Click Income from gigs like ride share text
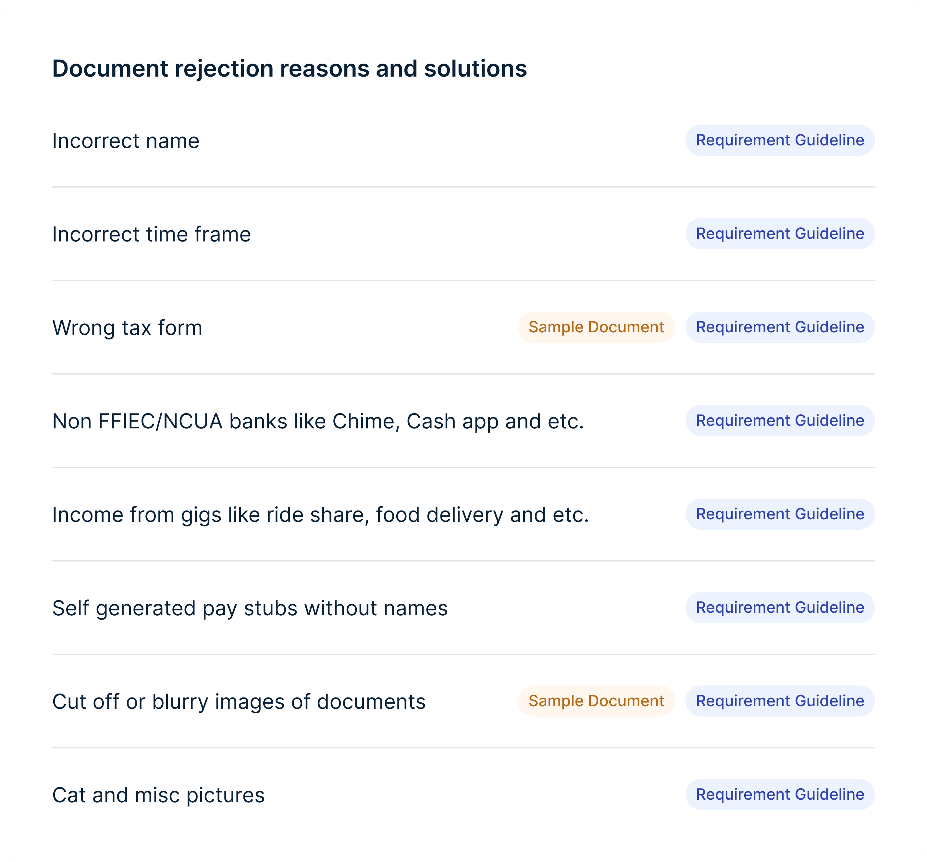Screen dimensions: 927x862 coord(320,515)
